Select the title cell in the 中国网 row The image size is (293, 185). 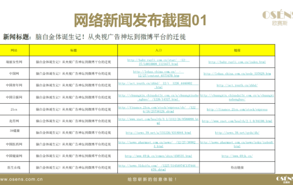click(x=74, y=73)
